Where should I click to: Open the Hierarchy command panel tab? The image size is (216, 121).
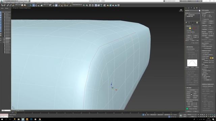coord(191,8)
